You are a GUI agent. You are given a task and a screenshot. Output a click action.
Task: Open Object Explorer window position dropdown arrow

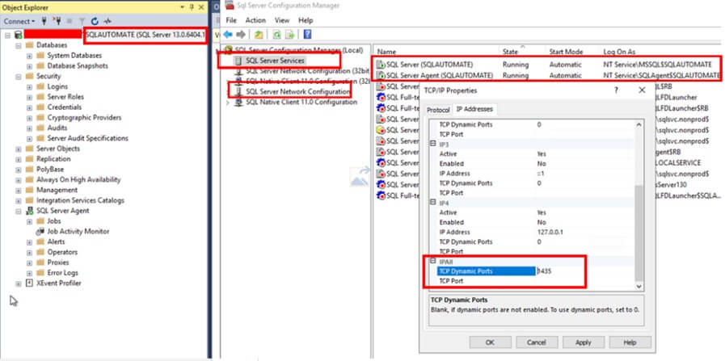click(183, 7)
